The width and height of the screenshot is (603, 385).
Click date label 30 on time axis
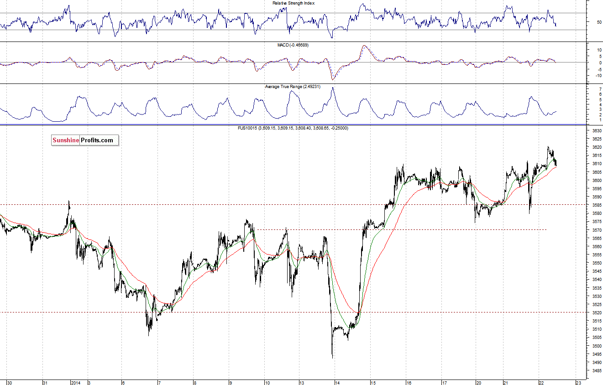click(x=10, y=382)
